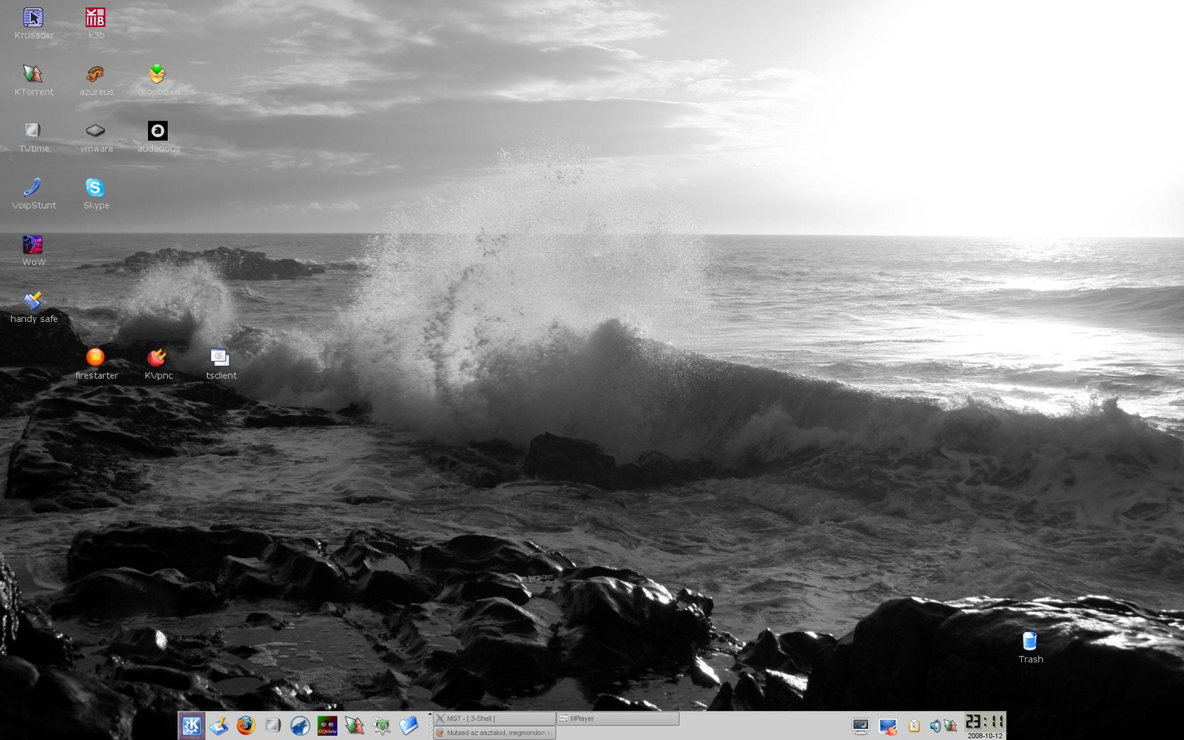
Task: Open the volume speaker tray icon
Action: [x=935, y=727]
